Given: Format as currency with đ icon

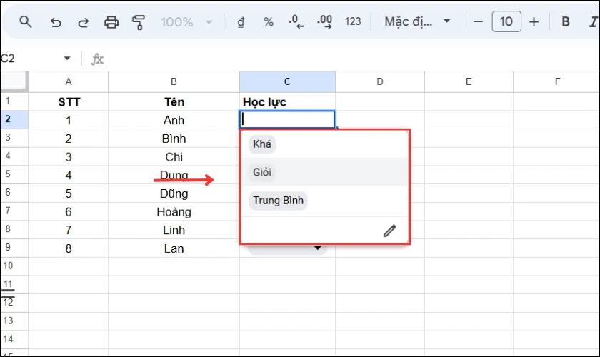Looking at the screenshot, I should pos(241,22).
